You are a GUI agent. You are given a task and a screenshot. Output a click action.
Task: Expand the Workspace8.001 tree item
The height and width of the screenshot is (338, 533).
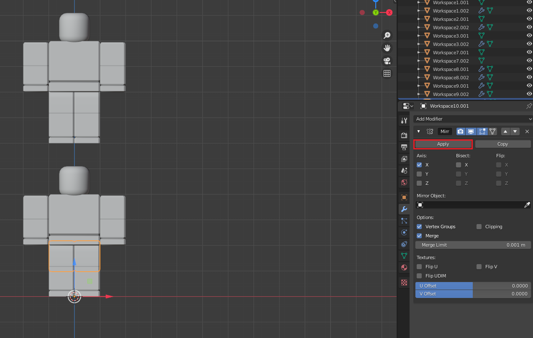(419, 69)
